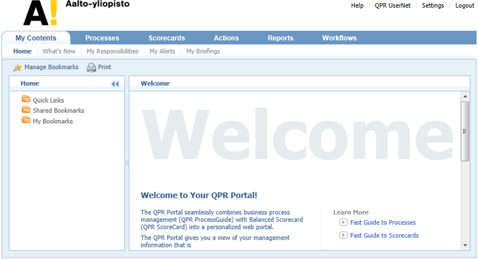Open My Responsibilities sub-tab
478x260 pixels.
(113, 51)
